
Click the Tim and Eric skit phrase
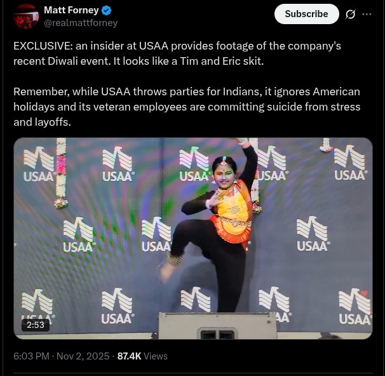tap(222, 61)
